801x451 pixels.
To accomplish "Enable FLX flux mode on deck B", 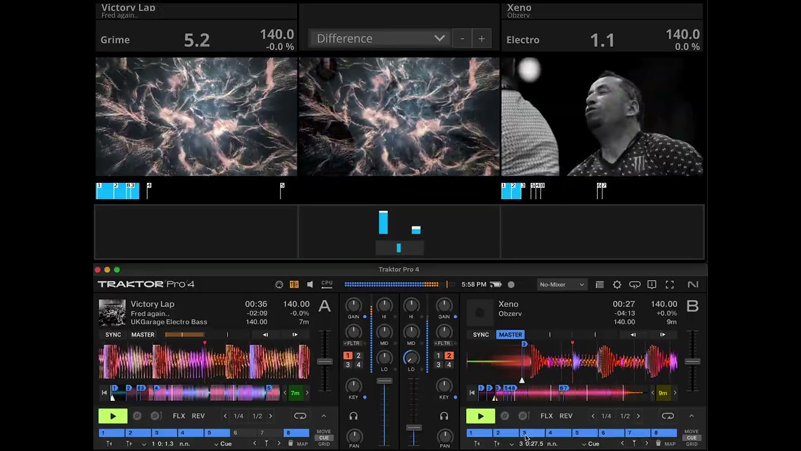I will click(x=546, y=416).
